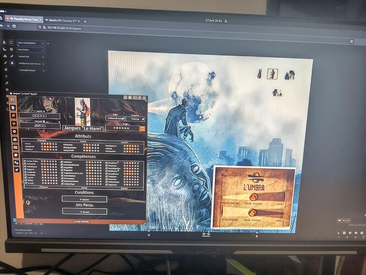Screen dimensions: 366x275
Task: Bookmark page with the star icon
Action: tap(352, 41)
